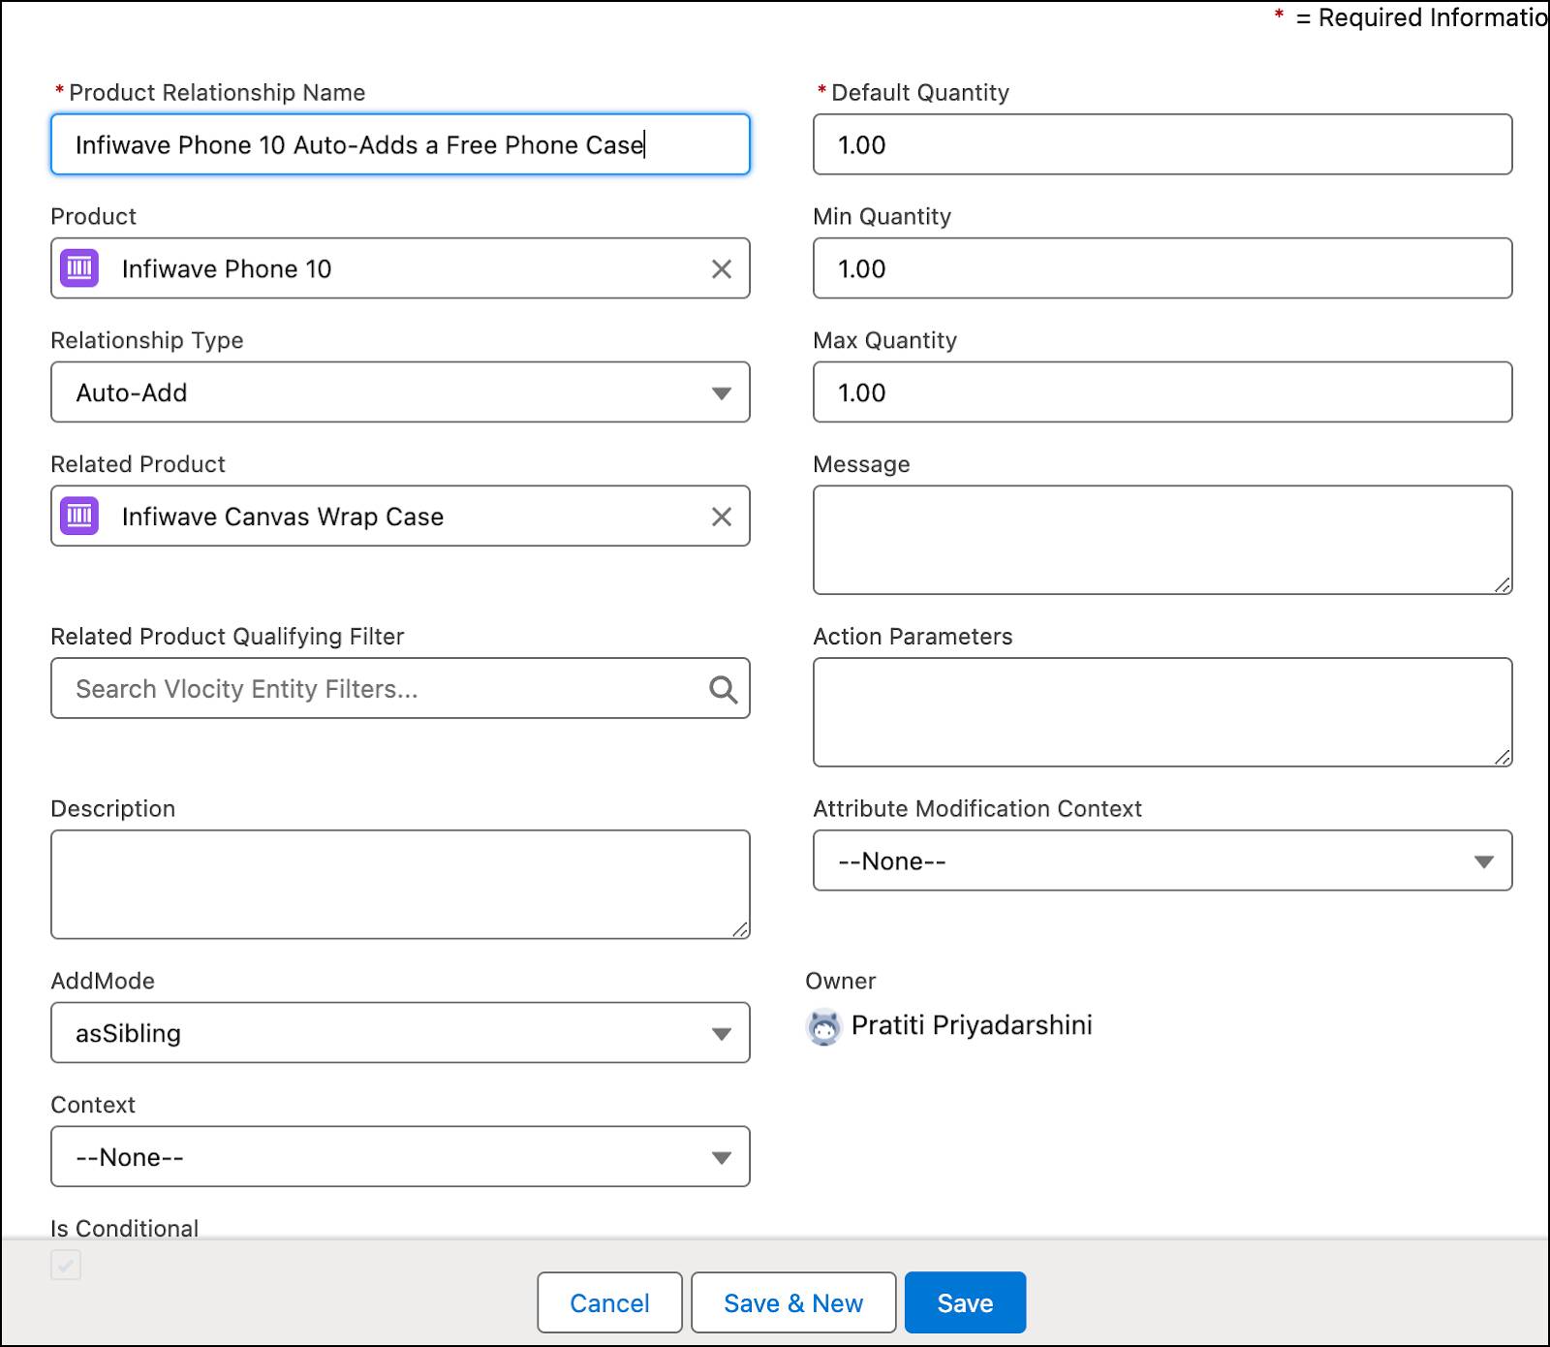Open the AddMode dropdown
Image resolution: width=1550 pixels, height=1347 pixels.
tap(400, 1033)
